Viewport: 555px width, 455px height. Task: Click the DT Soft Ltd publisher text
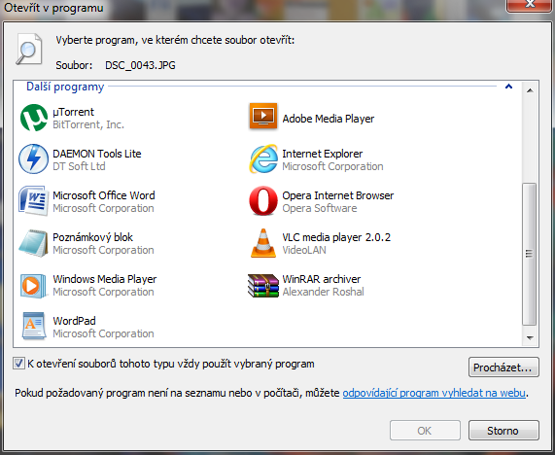pyautogui.click(x=79, y=166)
